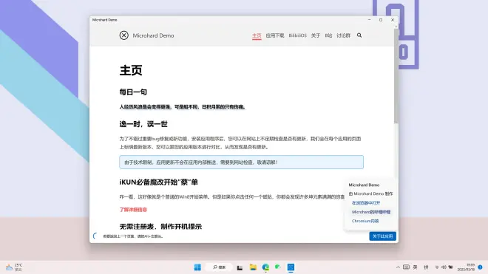Click the blue 关于此应用 button
Image resolution: width=488 pixels, height=274 pixels.
[382, 236]
